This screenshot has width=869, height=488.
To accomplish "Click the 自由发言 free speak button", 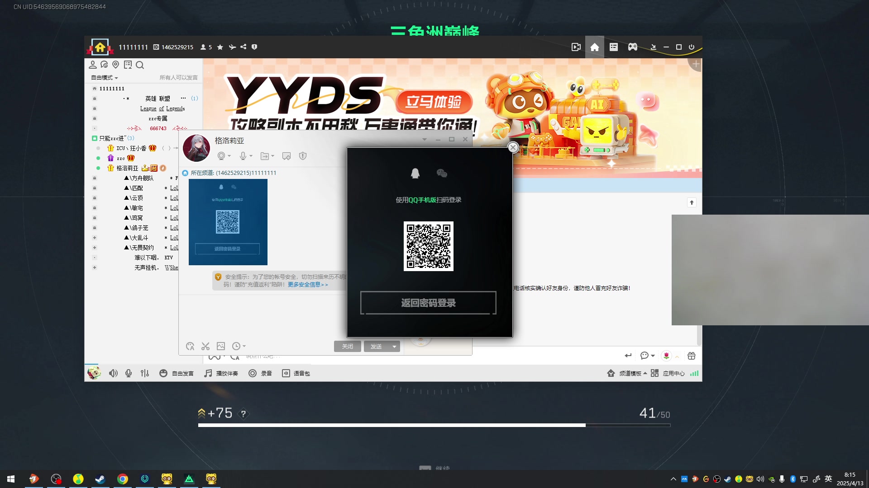I will [177, 373].
